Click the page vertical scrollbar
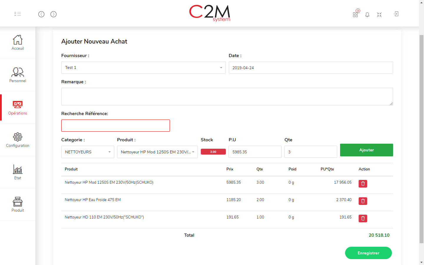 coord(421,138)
